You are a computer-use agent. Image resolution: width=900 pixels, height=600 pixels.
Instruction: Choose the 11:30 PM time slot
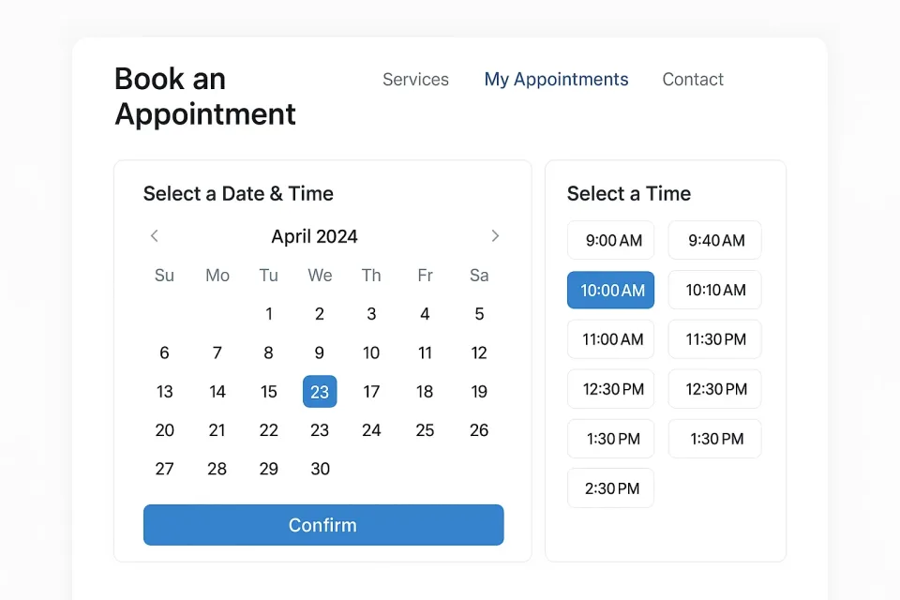pos(715,339)
